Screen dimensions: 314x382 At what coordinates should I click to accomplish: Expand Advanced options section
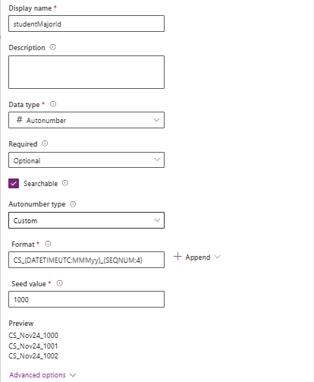click(x=73, y=375)
